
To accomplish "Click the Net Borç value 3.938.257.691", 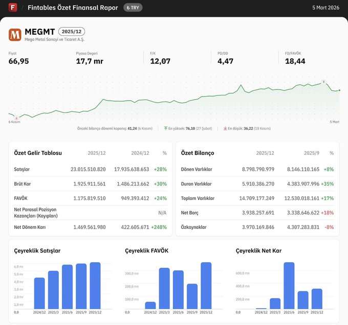I will 258,213.
